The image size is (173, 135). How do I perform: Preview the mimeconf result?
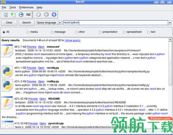click(x=31, y=47)
